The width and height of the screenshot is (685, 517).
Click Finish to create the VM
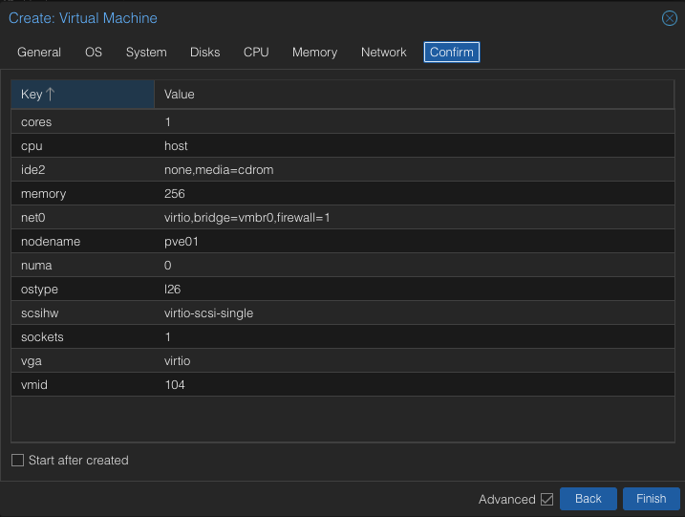point(651,499)
